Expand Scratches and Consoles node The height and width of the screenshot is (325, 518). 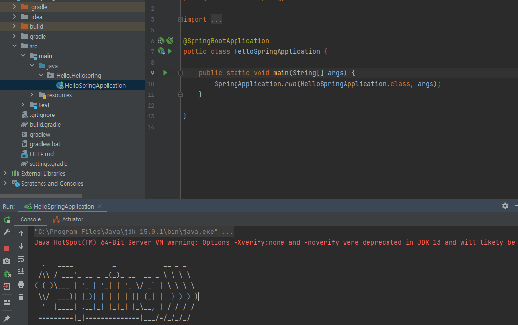pyautogui.click(x=5, y=183)
